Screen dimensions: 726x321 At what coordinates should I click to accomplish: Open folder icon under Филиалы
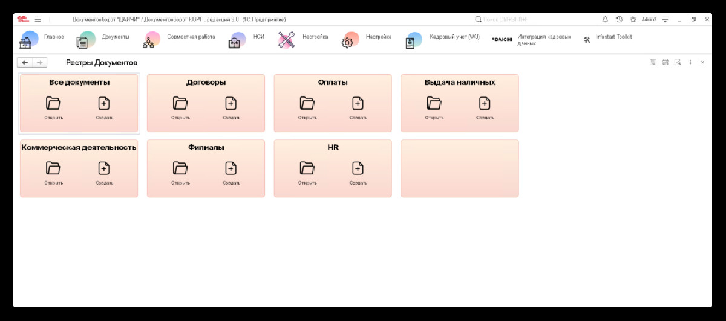[180, 168]
